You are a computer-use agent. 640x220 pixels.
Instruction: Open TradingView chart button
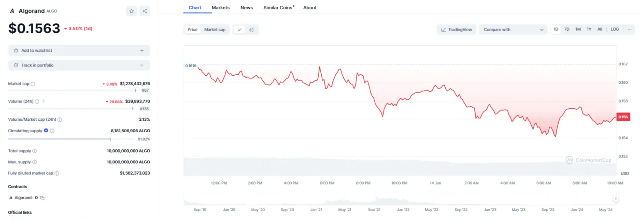click(456, 29)
